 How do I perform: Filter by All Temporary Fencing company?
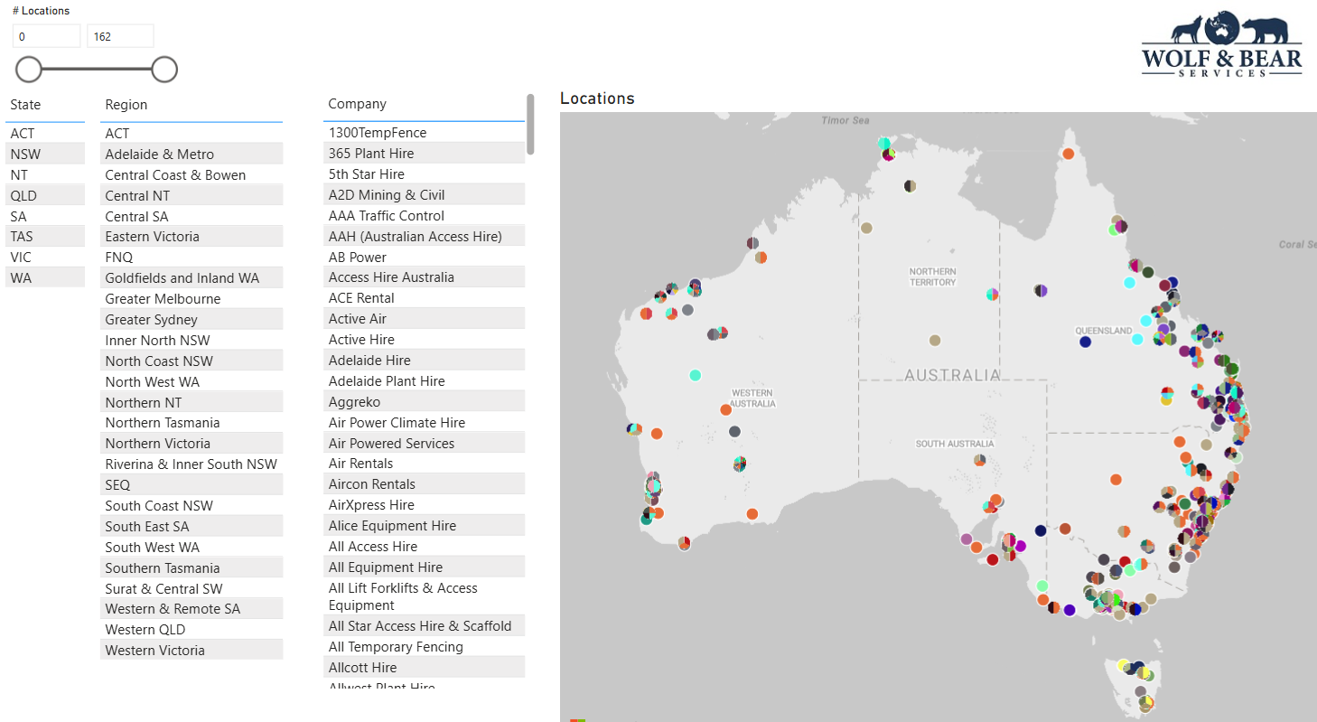[x=425, y=647]
